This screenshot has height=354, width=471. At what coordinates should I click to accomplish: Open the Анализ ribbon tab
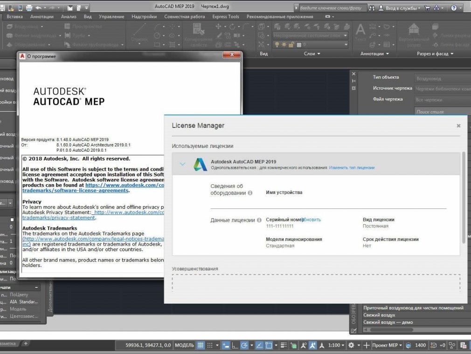(69, 17)
